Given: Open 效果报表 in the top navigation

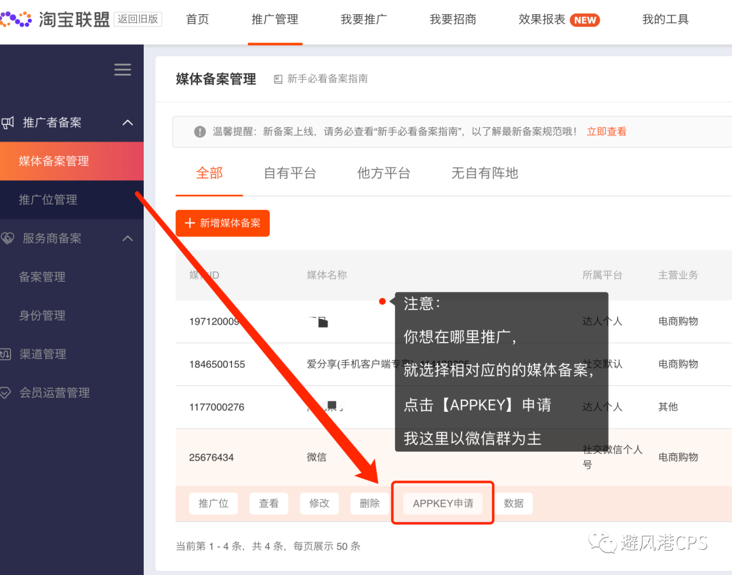Looking at the screenshot, I should coord(542,20).
